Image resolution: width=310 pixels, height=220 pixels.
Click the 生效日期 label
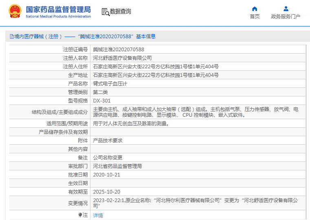pos(78,183)
